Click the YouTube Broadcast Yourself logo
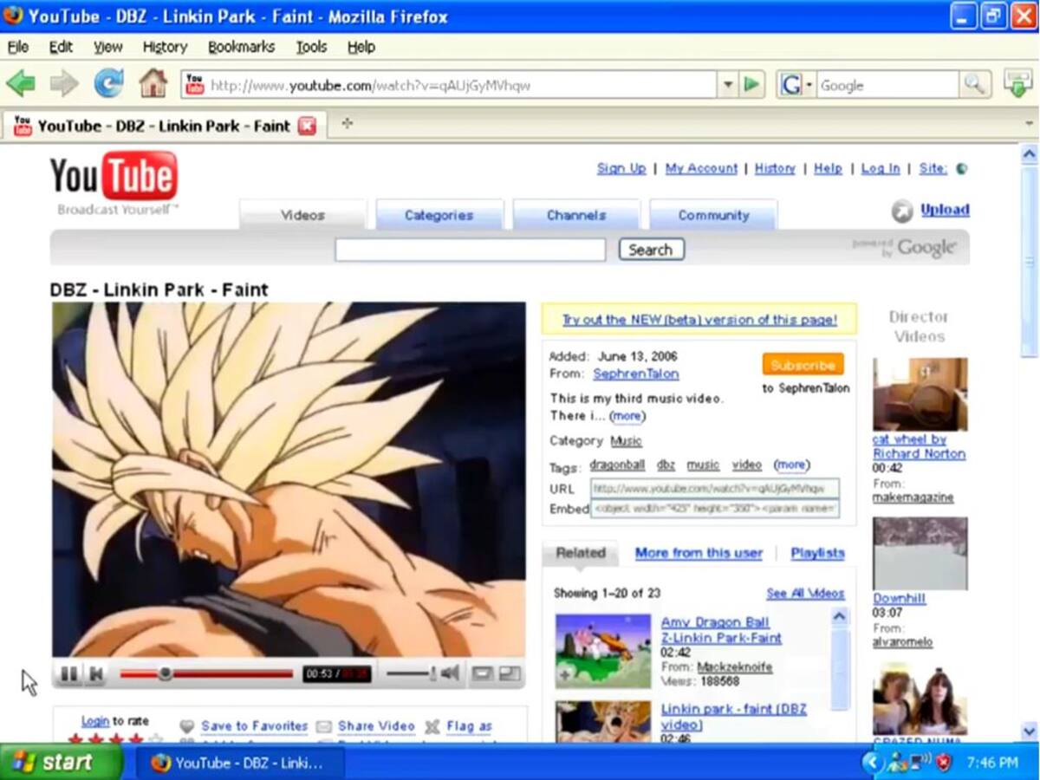Image resolution: width=1040 pixels, height=780 pixels. (x=114, y=184)
